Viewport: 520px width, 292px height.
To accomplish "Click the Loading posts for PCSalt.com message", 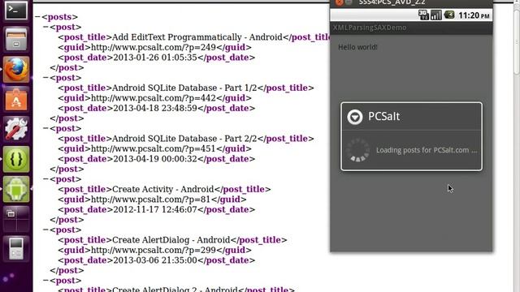I will click(x=427, y=150).
